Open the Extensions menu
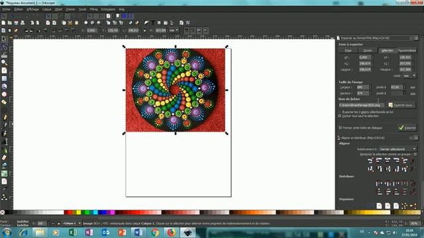Image resolution: width=424 pixels, height=238 pixels. (108, 9)
